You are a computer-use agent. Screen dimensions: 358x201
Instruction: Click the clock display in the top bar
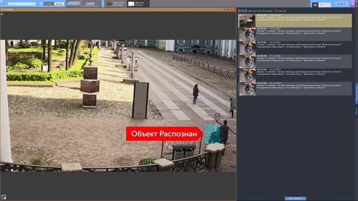coord(342,4)
